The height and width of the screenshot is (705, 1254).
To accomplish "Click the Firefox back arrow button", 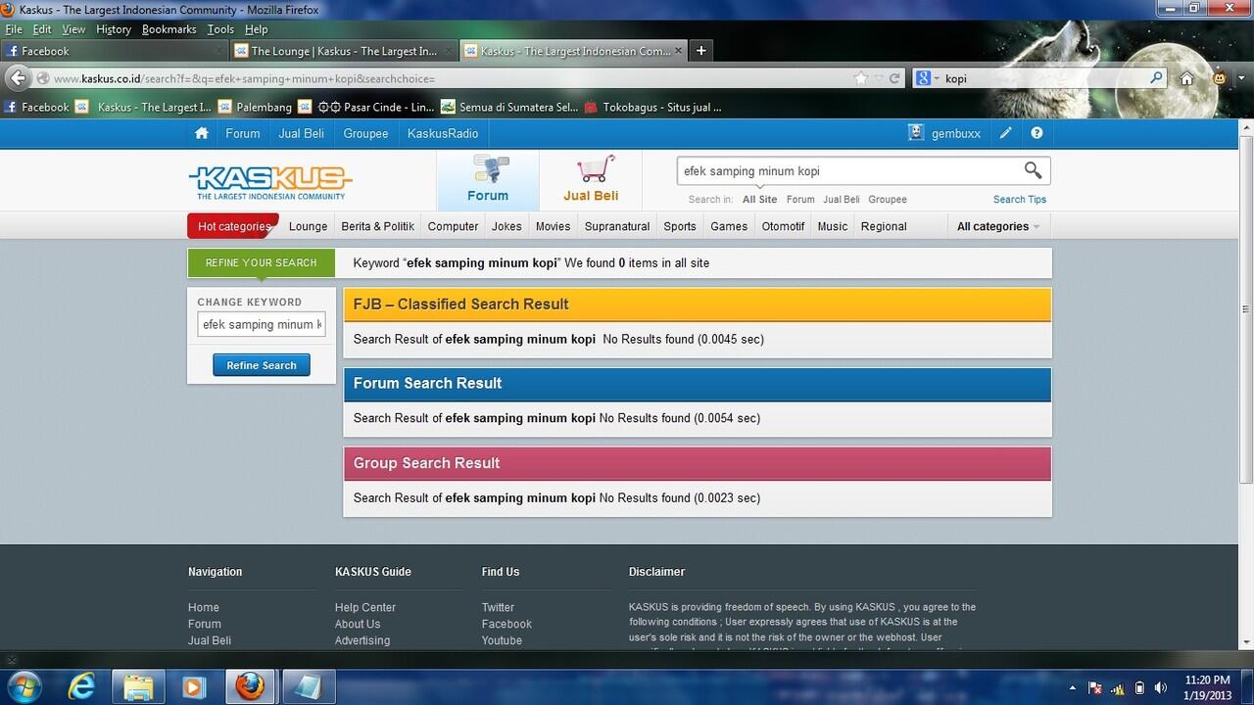I will (18, 77).
